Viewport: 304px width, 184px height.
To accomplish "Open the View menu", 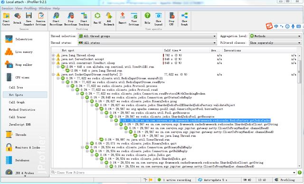I will pyautogui.click(x=19, y=9).
